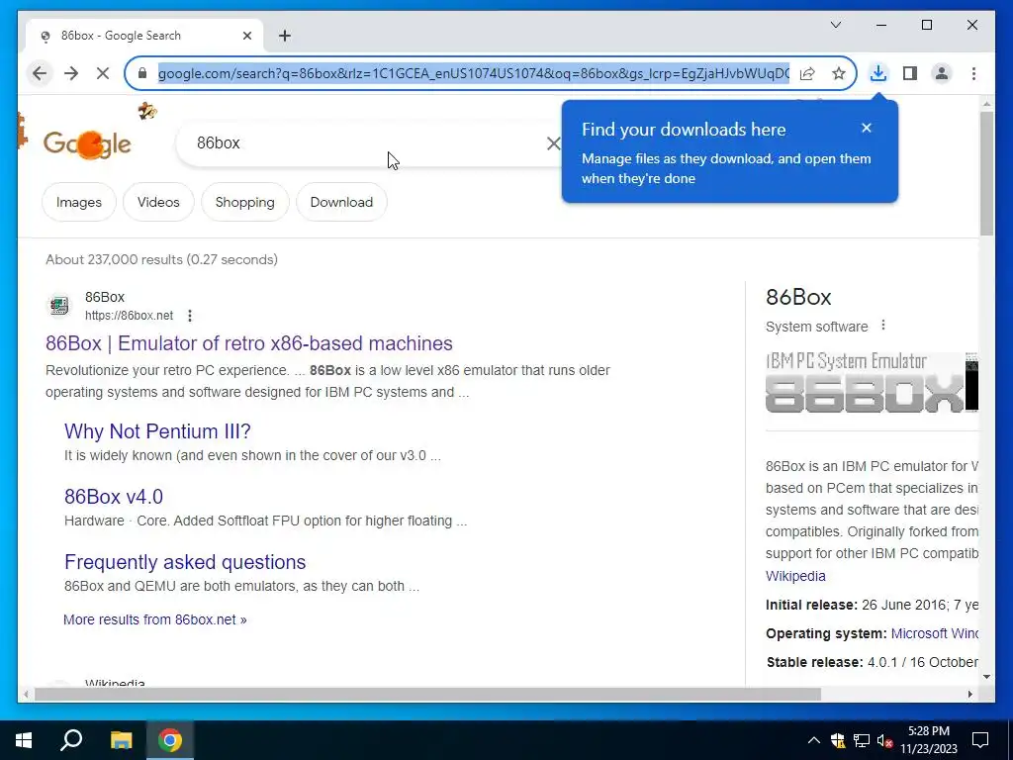The height and width of the screenshot is (760, 1013).
Task: Open the muted volume tray icon
Action: coord(885,740)
